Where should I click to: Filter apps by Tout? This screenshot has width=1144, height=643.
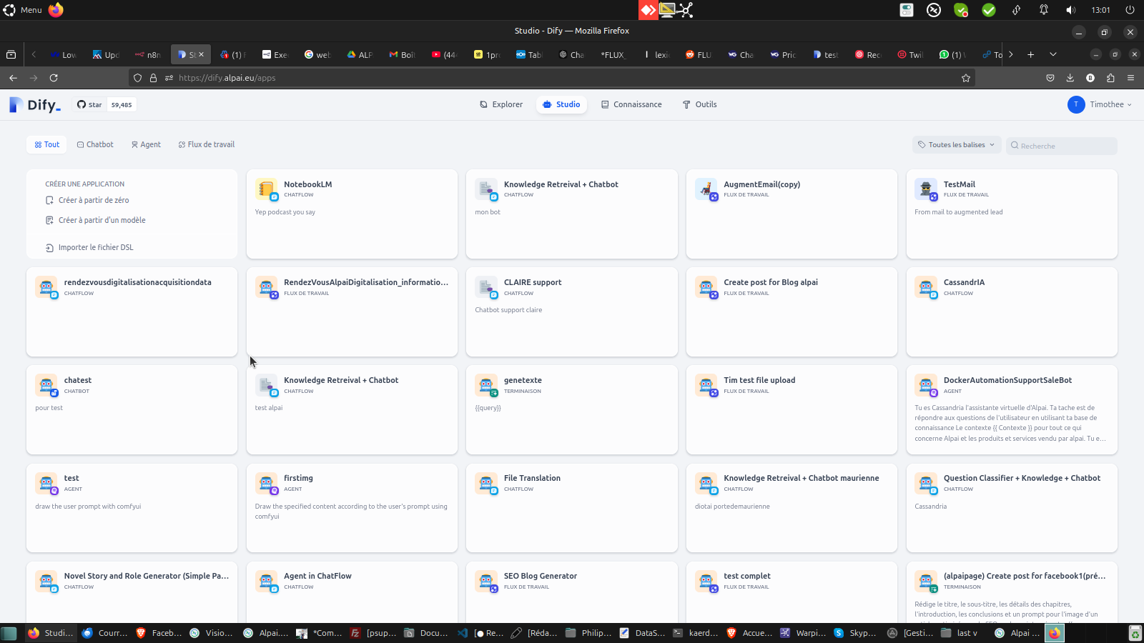47,144
